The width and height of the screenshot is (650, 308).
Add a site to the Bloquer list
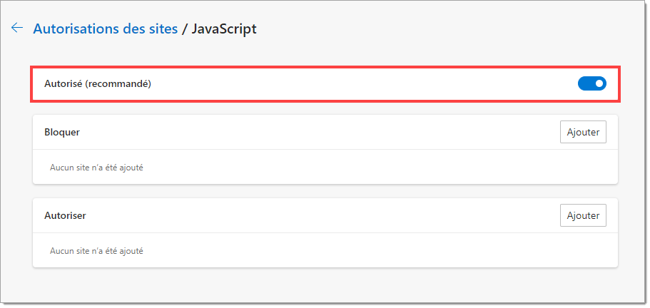click(583, 132)
